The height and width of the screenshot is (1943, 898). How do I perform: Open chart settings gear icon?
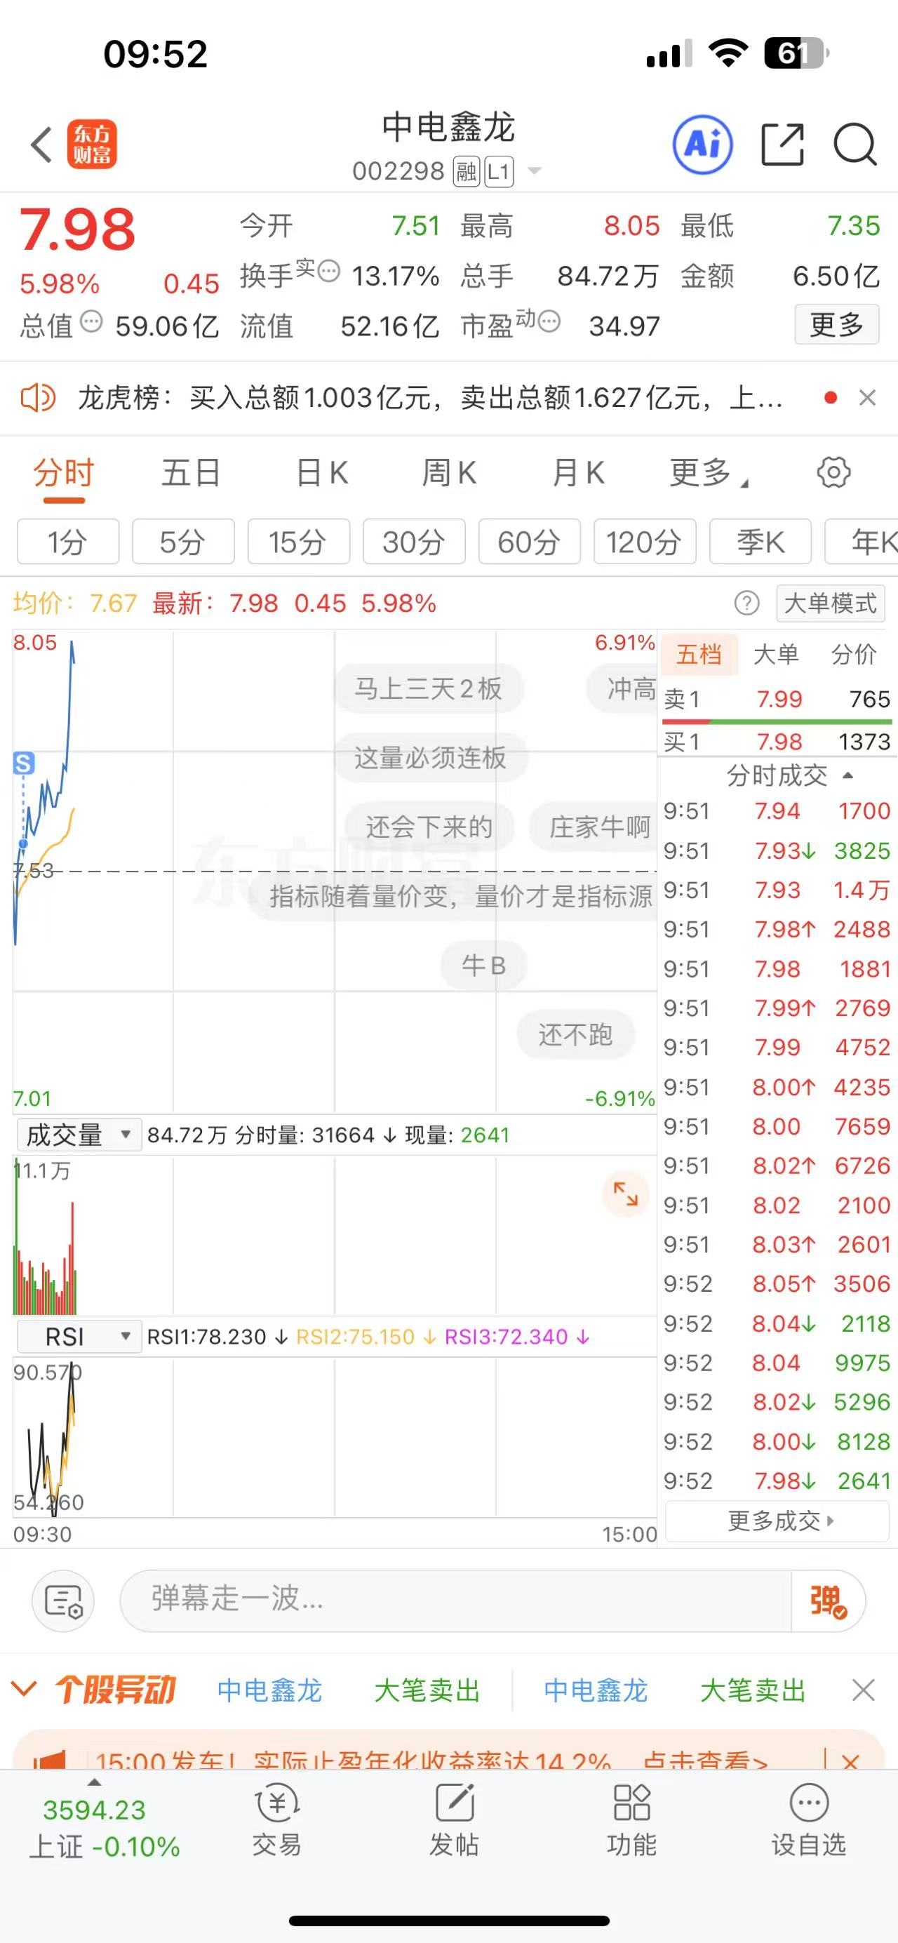[x=834, y=473]
